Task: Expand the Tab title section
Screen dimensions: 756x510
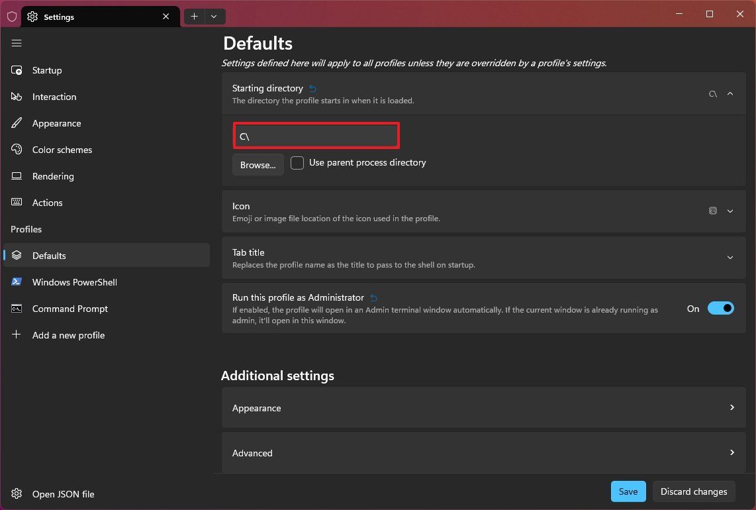Action: click(730, 257)
